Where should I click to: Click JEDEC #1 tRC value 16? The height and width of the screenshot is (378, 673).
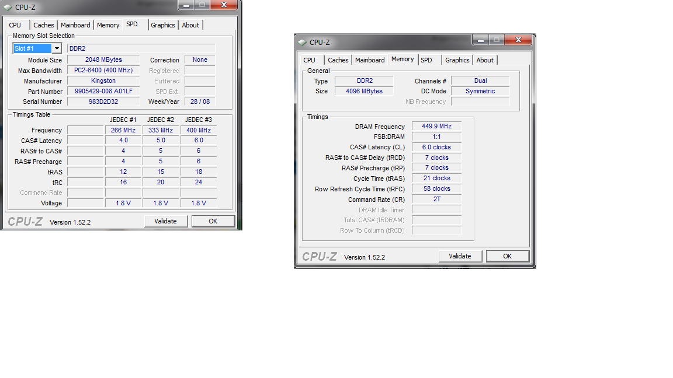point(123,182)
